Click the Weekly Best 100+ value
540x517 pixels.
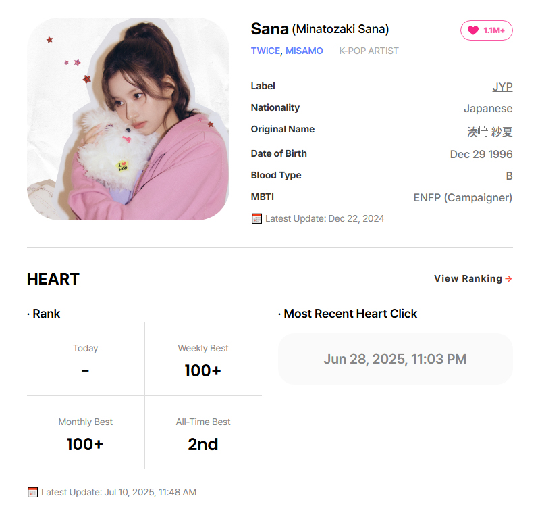click(x=203, y=371)
